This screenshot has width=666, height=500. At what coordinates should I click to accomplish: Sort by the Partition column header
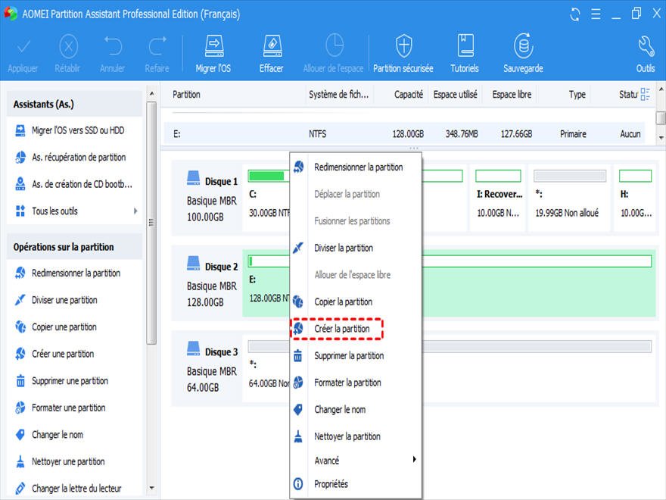coord(186,95)
